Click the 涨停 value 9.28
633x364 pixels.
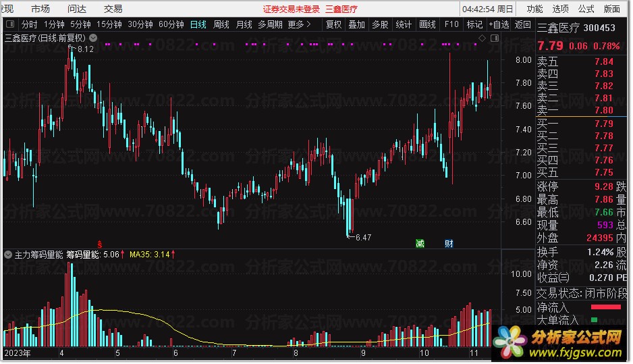click(x=604, y=186)
